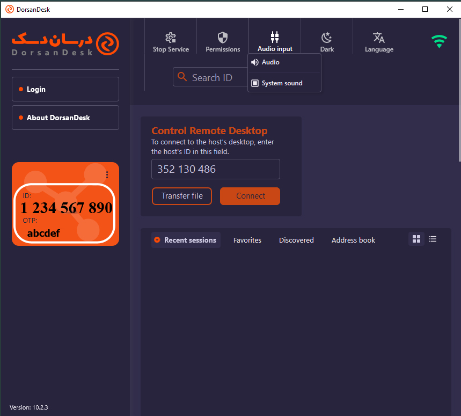The image size is (461, 416).
Task: Click the orange search magnifier icon
Action: [x=182, y=77]
